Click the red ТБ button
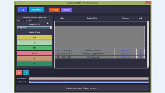The width and height of the screenshot is (165, 93). click(19, 73)
